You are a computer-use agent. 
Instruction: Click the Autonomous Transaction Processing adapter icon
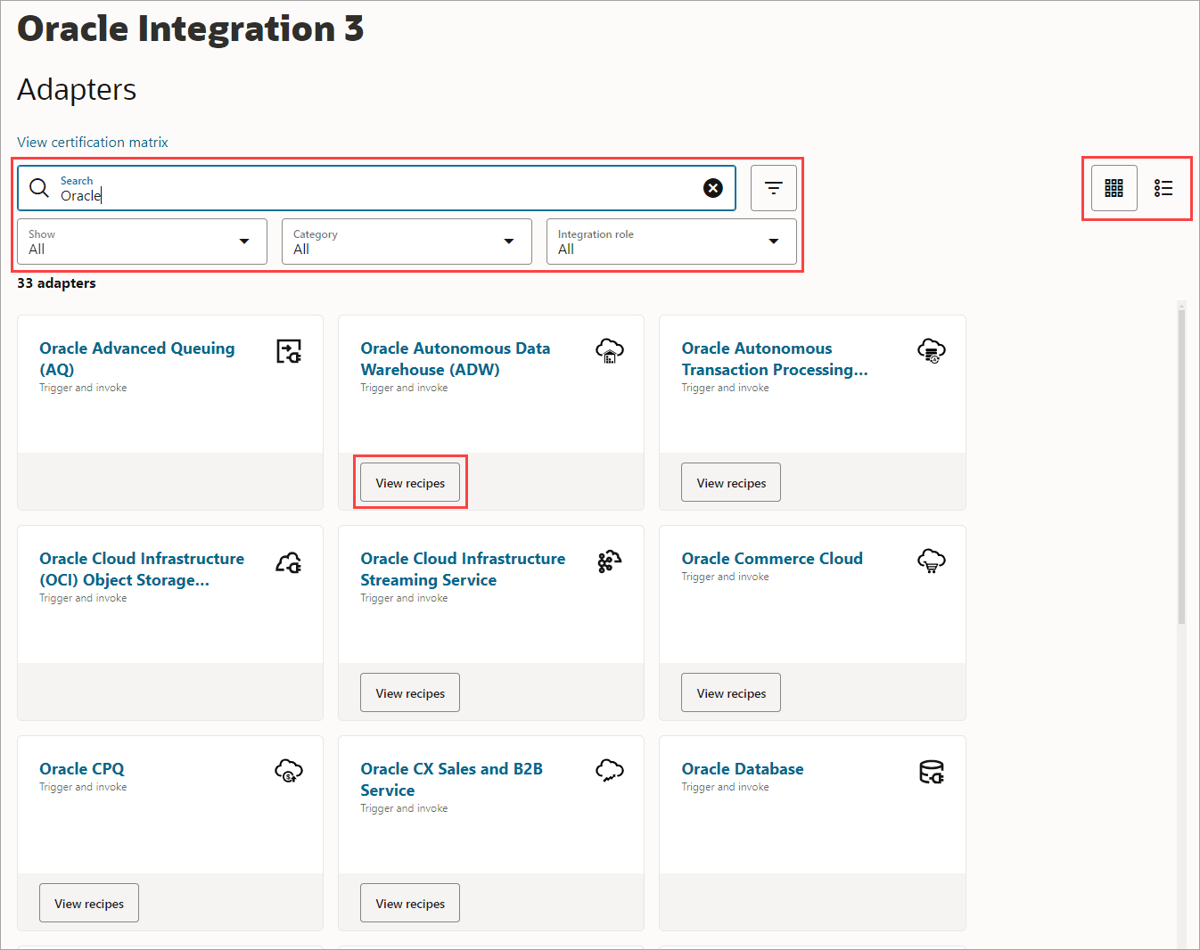tap(932, 351)
